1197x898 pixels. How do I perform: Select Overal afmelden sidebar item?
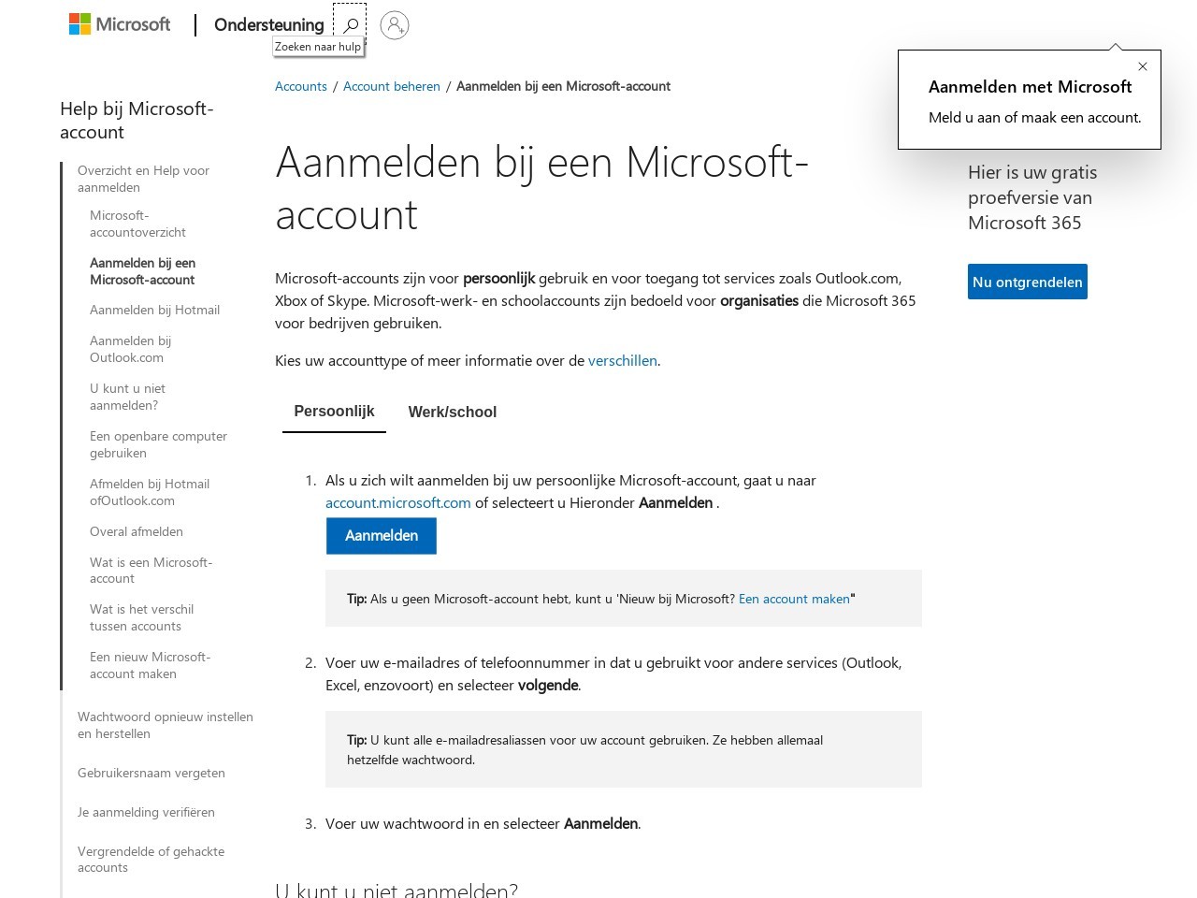137,531
